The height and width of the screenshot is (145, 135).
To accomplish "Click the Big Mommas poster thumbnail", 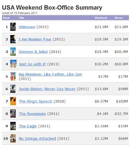I will click(x=13, y=76).
